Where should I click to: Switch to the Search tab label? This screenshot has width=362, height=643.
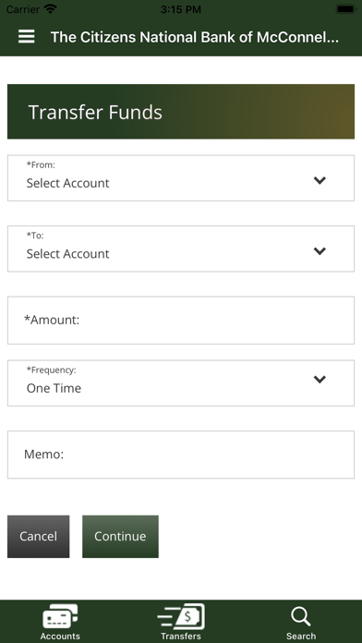301,636
